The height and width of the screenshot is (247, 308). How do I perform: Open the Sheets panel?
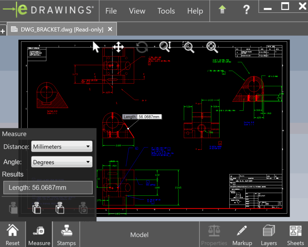(x=295, y=234)
